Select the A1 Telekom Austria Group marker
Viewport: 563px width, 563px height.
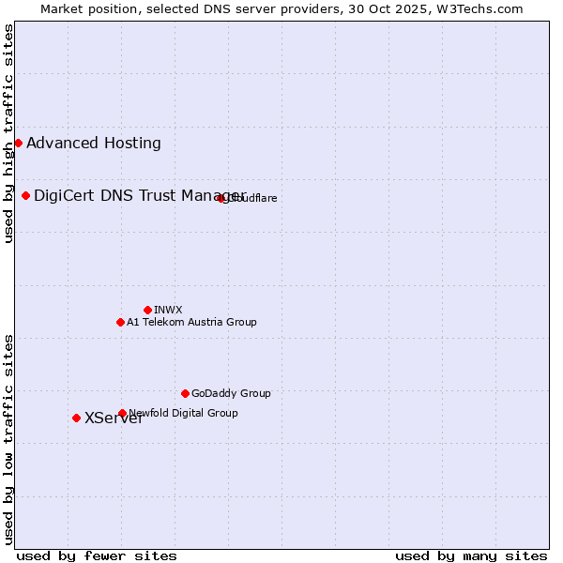click(120, 322)
